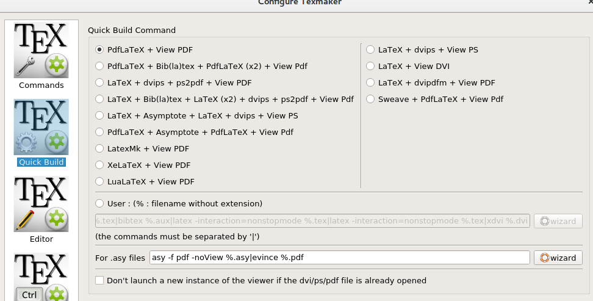The image size is (593, 301).
Task: Open the Commands configuration section icon
Action: [41, 50]
